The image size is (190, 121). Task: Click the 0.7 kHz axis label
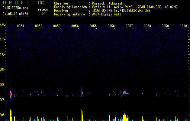(2, 100)
